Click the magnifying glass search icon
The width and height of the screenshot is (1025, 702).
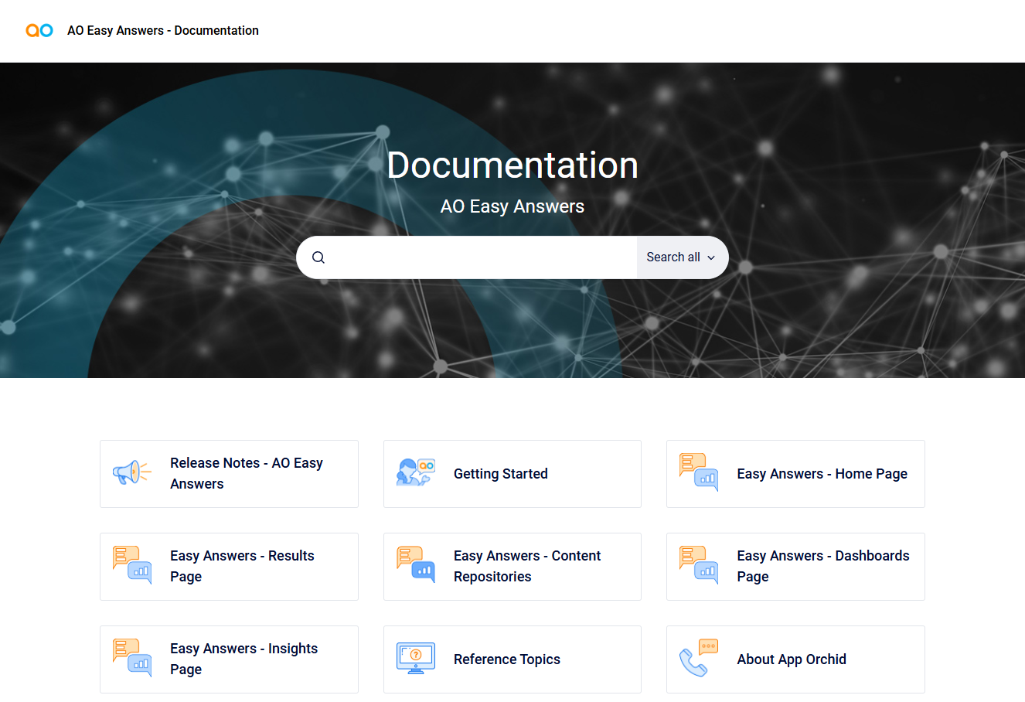coord(318,257)
